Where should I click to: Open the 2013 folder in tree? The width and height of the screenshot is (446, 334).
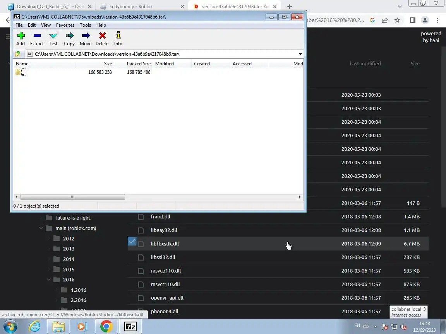coord(69,249)
